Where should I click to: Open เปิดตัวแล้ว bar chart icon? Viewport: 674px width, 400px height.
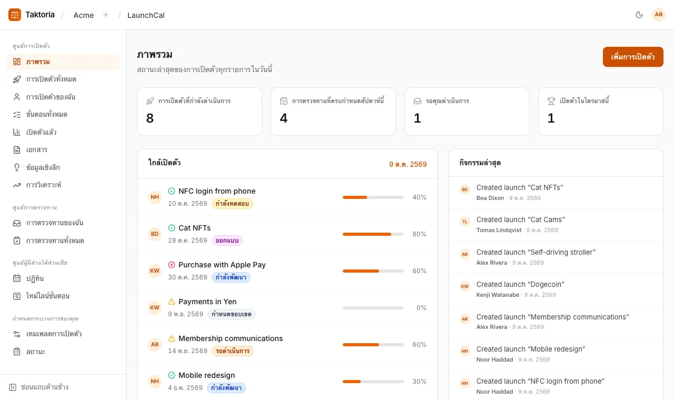17,132
